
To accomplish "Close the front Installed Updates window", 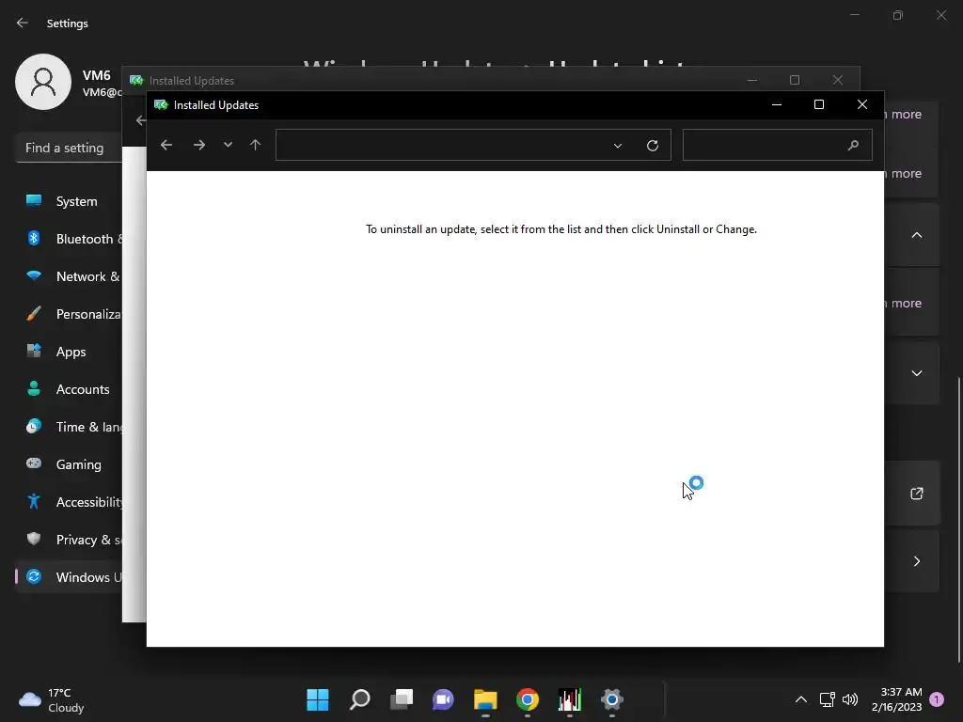I will point(862,105).
